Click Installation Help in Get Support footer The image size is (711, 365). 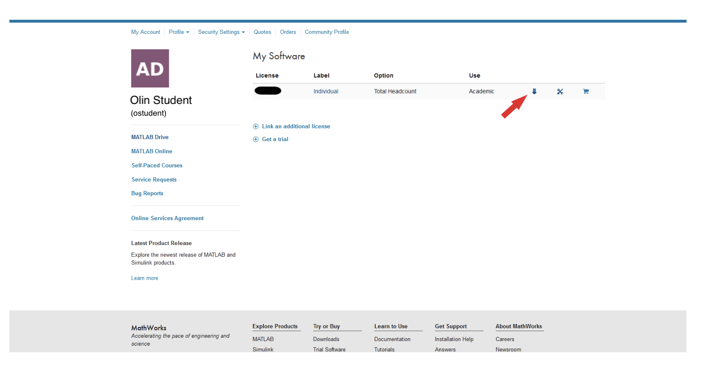click(454, 339)
